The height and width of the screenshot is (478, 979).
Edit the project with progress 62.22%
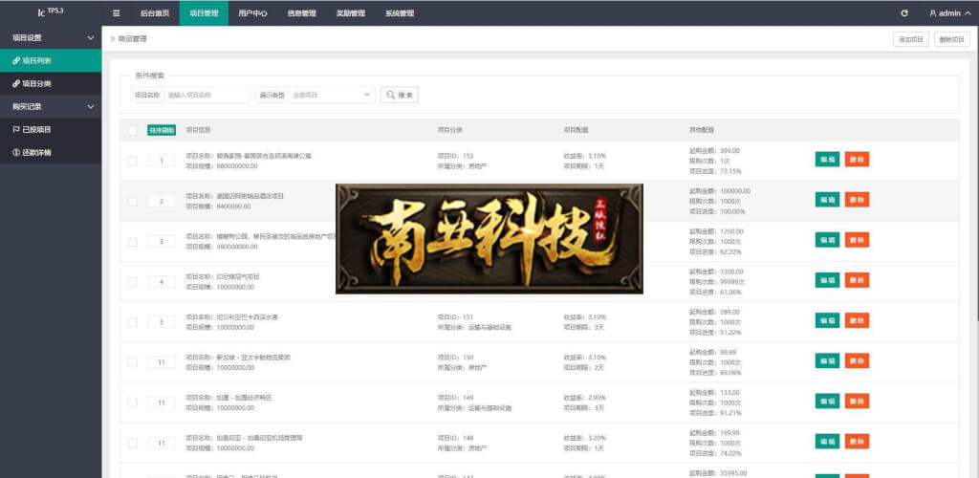[x=827, y=240]
